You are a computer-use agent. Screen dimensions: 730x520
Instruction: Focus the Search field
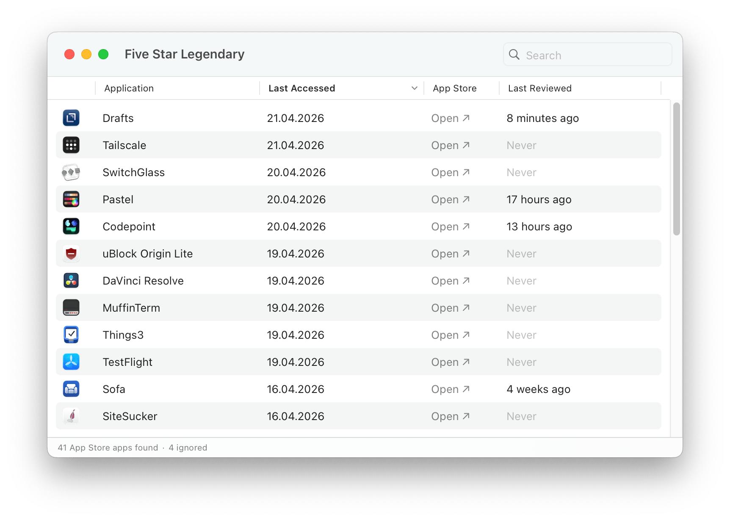(587, 55)
